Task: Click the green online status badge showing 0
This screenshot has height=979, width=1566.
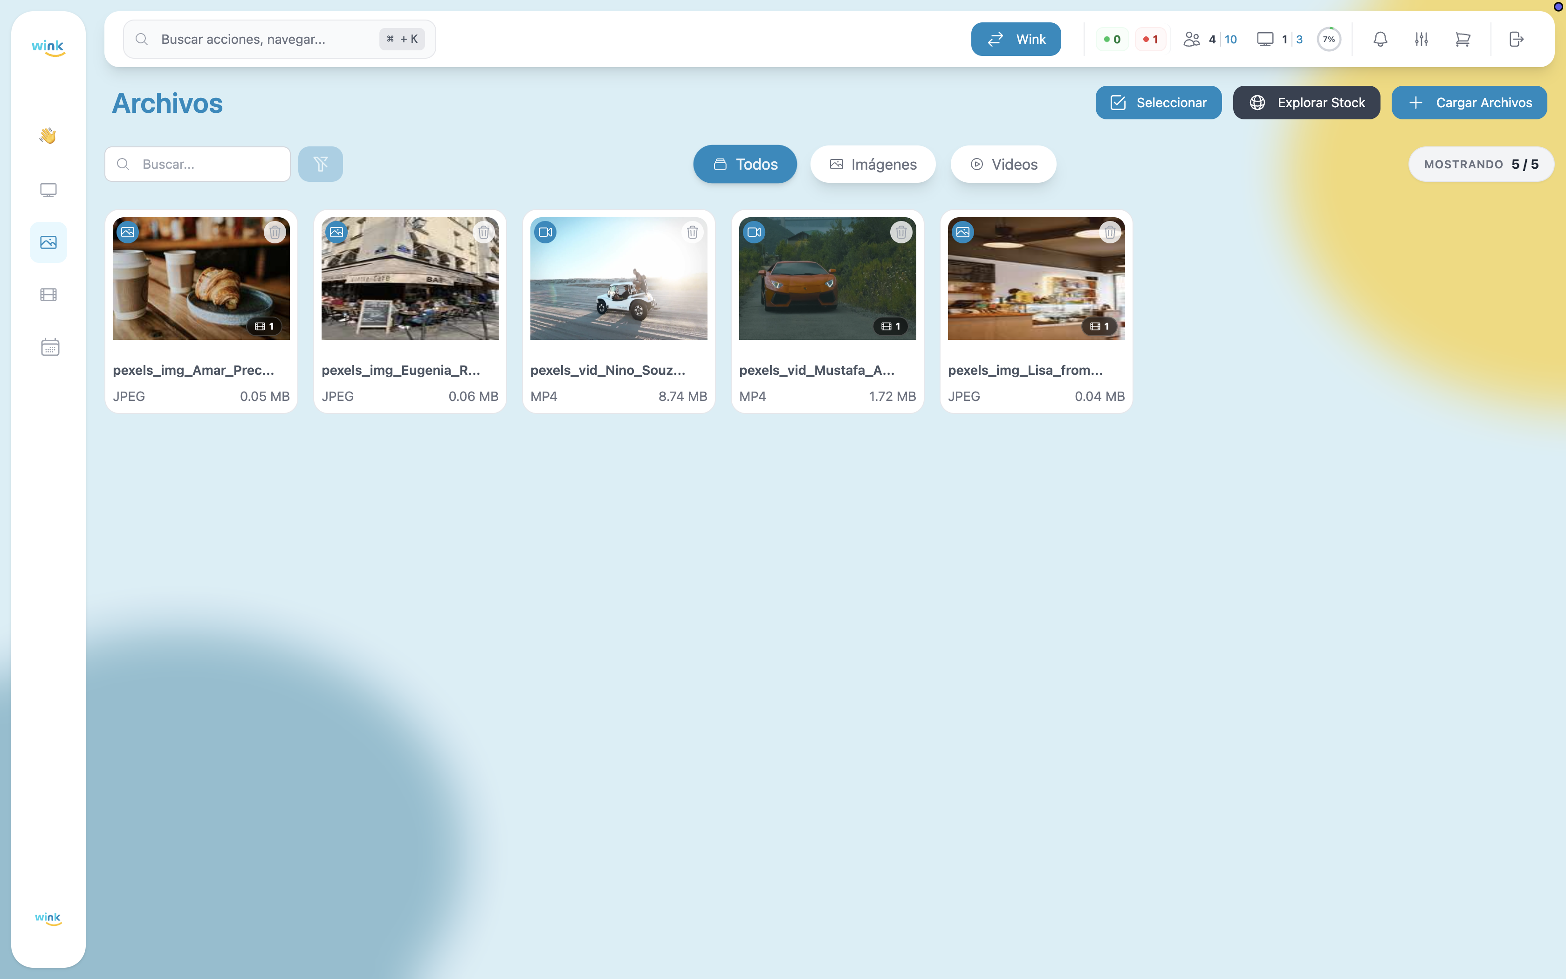Action: [x=1113, y=40]
